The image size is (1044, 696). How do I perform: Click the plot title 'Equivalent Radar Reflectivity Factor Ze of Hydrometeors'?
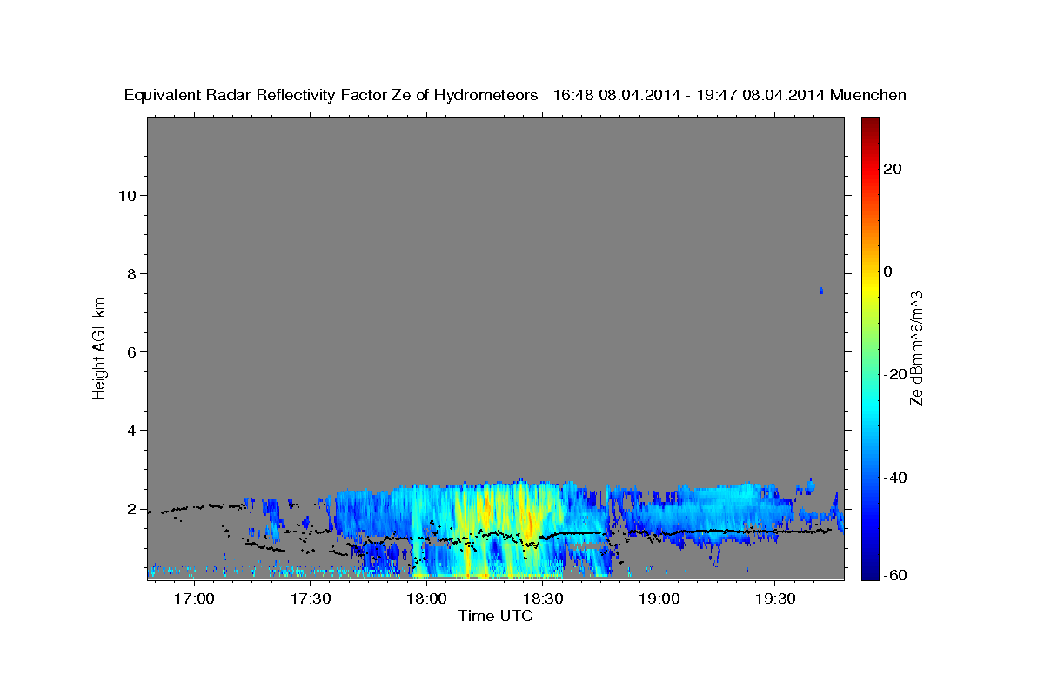(x=331, y=95)
